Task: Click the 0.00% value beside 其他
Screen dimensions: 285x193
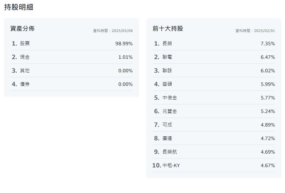Action: pyautogui.click(x=125, y=70)
